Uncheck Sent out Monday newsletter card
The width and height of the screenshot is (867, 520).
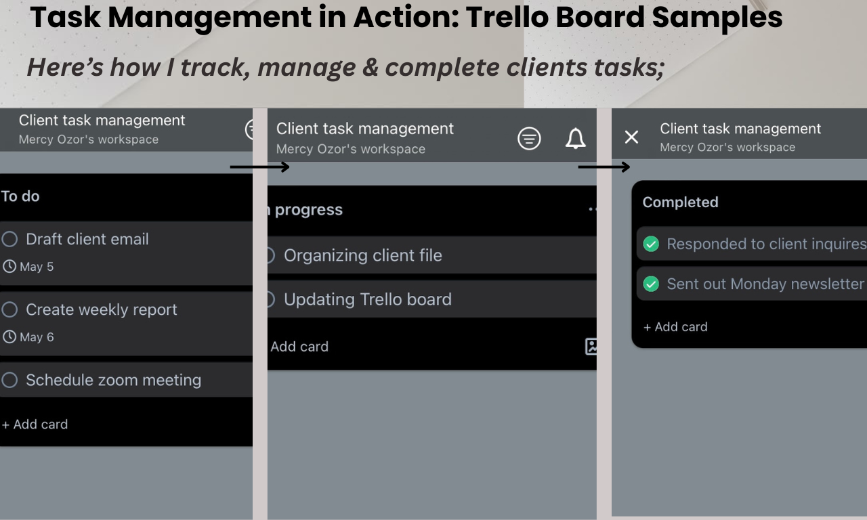[x=651, y=284]
